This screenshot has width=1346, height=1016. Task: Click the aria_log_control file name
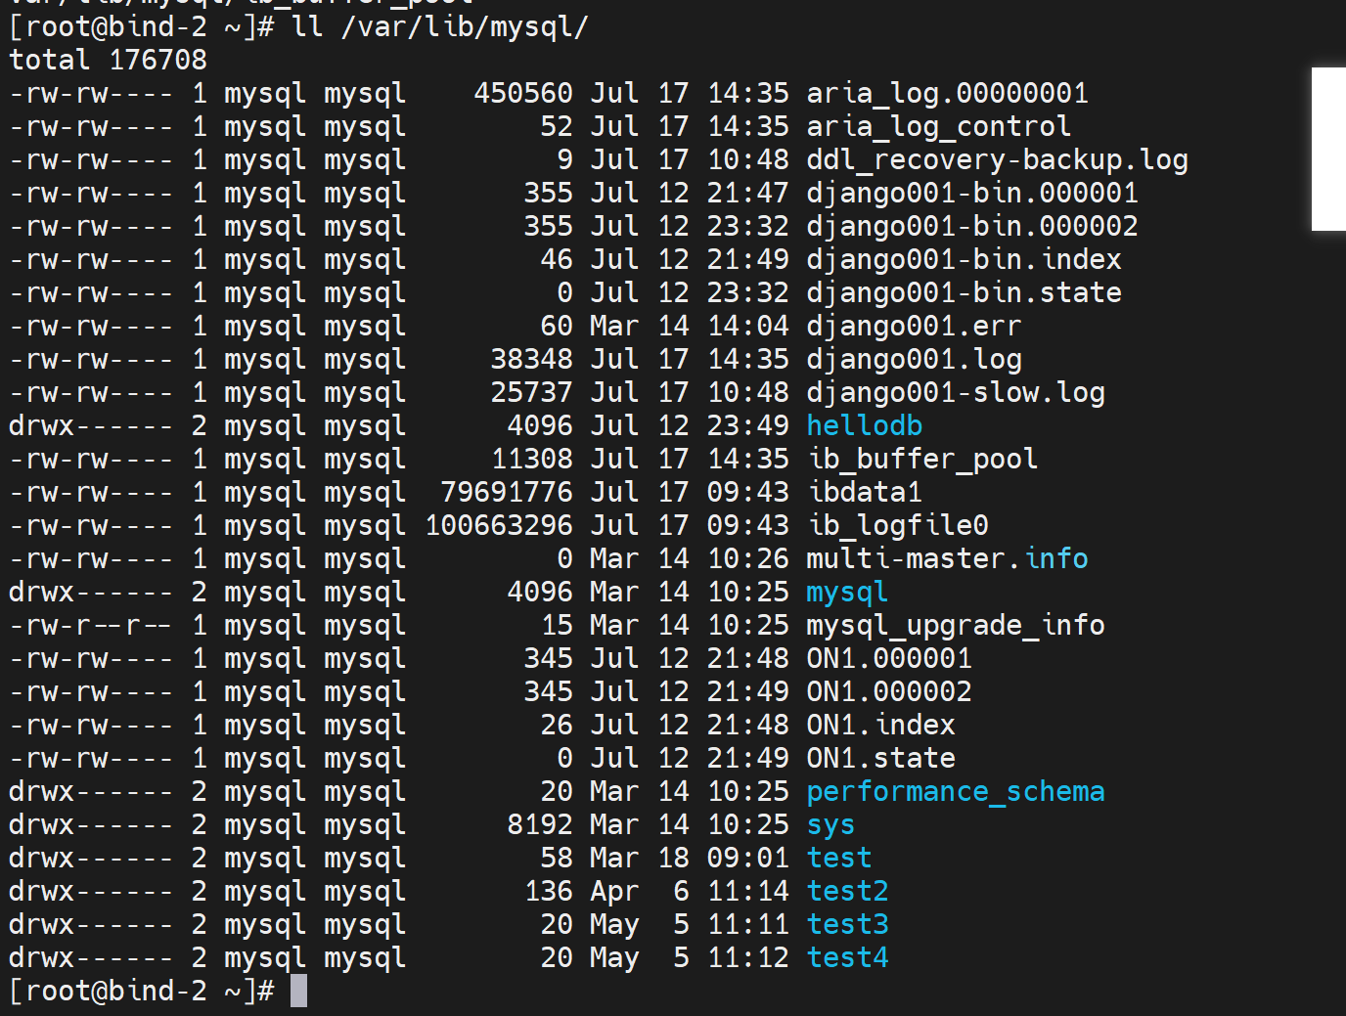[937, 126]
